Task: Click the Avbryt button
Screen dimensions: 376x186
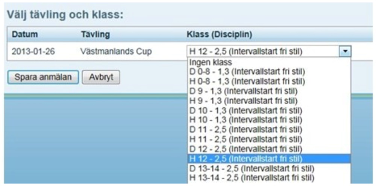Action: [101, 77]
